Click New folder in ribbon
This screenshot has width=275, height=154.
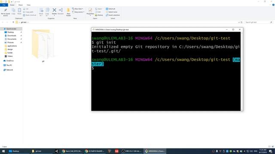pyautogui.click(x=68, y=12)
